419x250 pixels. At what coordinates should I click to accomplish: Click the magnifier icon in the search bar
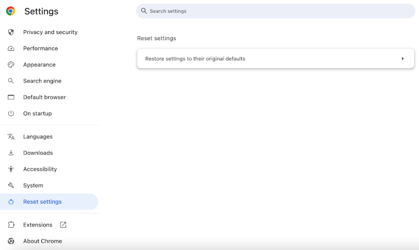pos(144,11)
